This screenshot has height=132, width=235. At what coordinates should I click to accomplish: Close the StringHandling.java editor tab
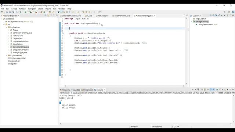pyautogui.click(x=154, y=16)
